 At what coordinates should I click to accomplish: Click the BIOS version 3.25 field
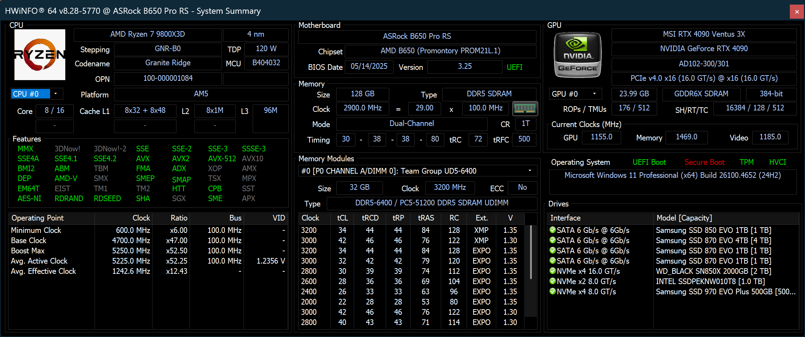(x=464, y=66)
